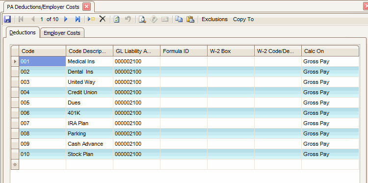Click the undo arrow icon
The width and height of the screenshot is (368, 183).
click(x=128, y=19)
